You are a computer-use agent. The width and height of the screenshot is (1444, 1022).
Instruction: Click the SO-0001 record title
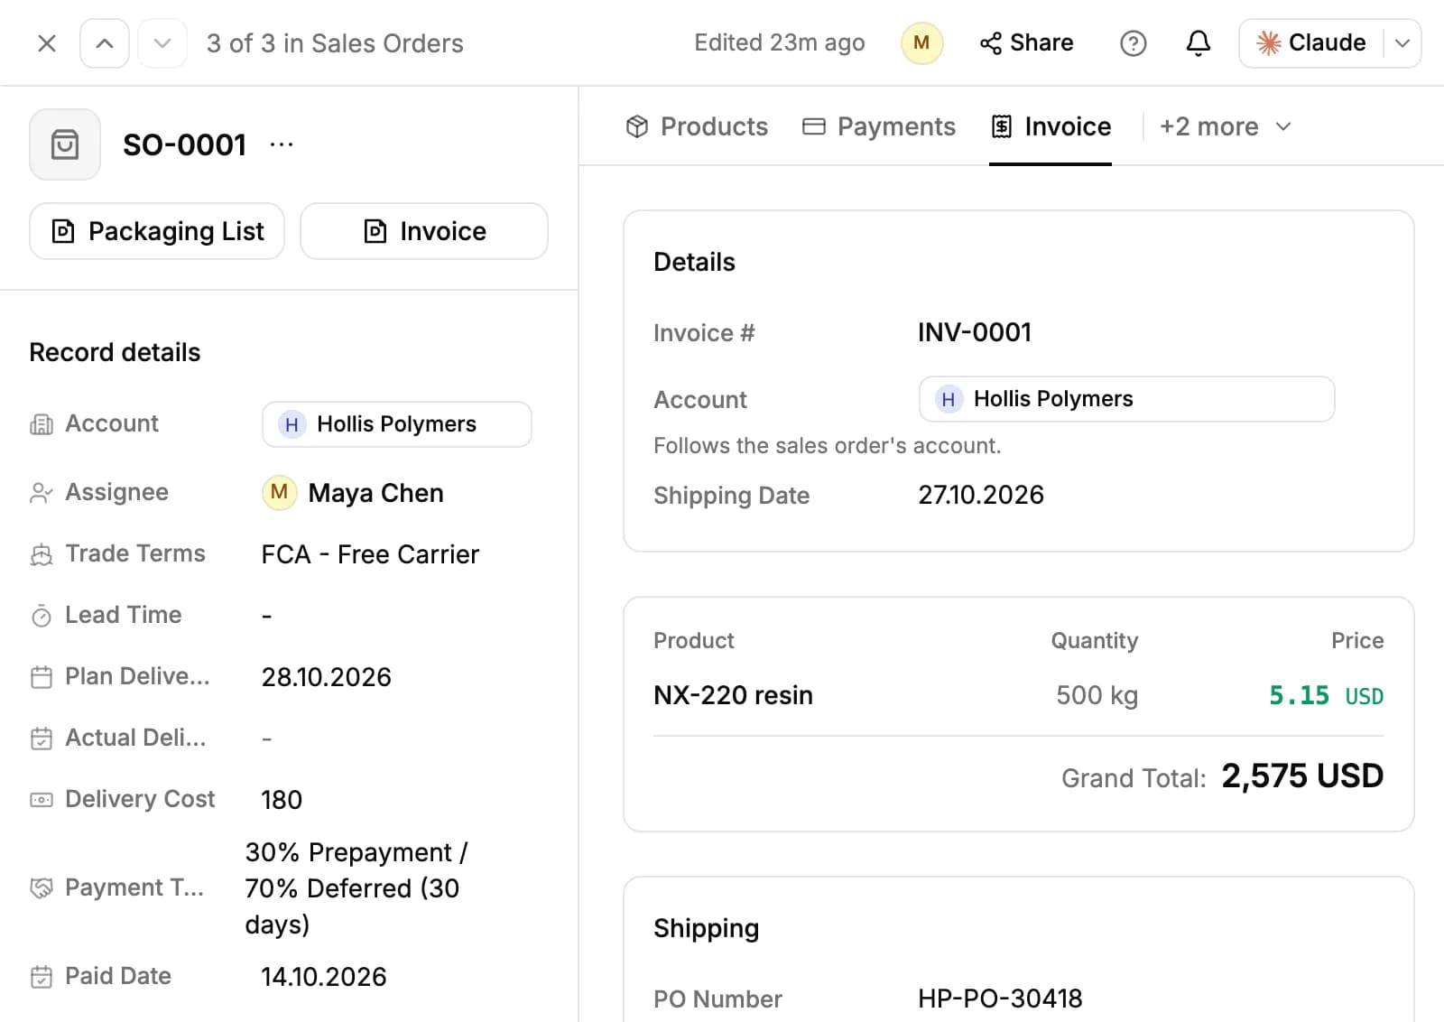pyautogui.click(x=184, y=144)
